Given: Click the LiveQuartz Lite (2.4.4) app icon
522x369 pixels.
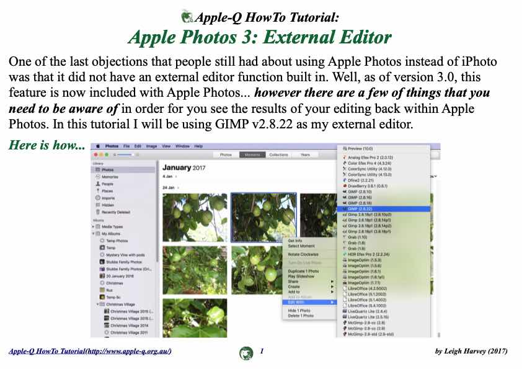Looking at the screenshot, I should [345, 311].
